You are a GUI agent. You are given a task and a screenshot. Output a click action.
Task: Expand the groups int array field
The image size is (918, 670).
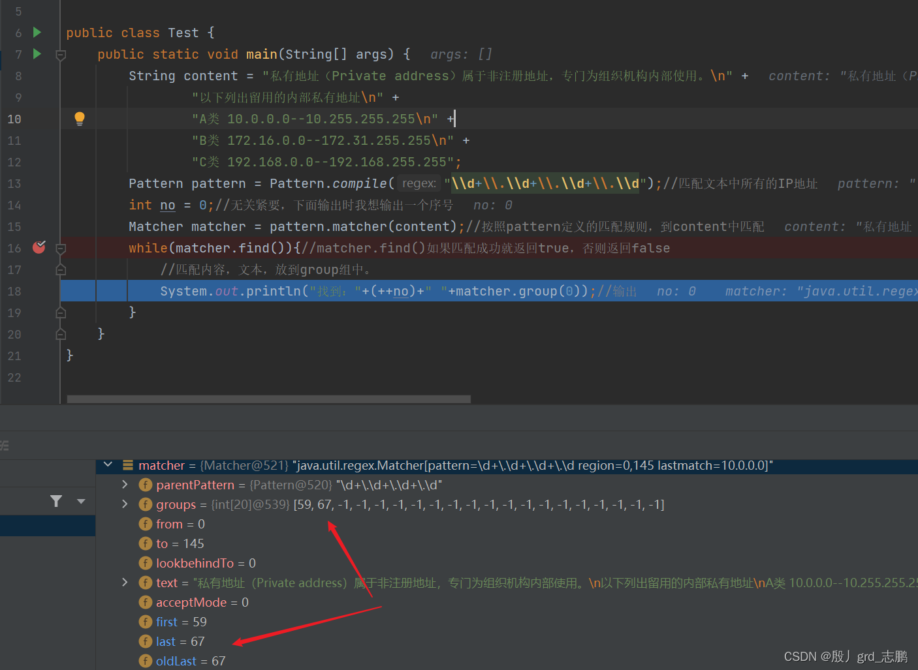click(125, 504)
